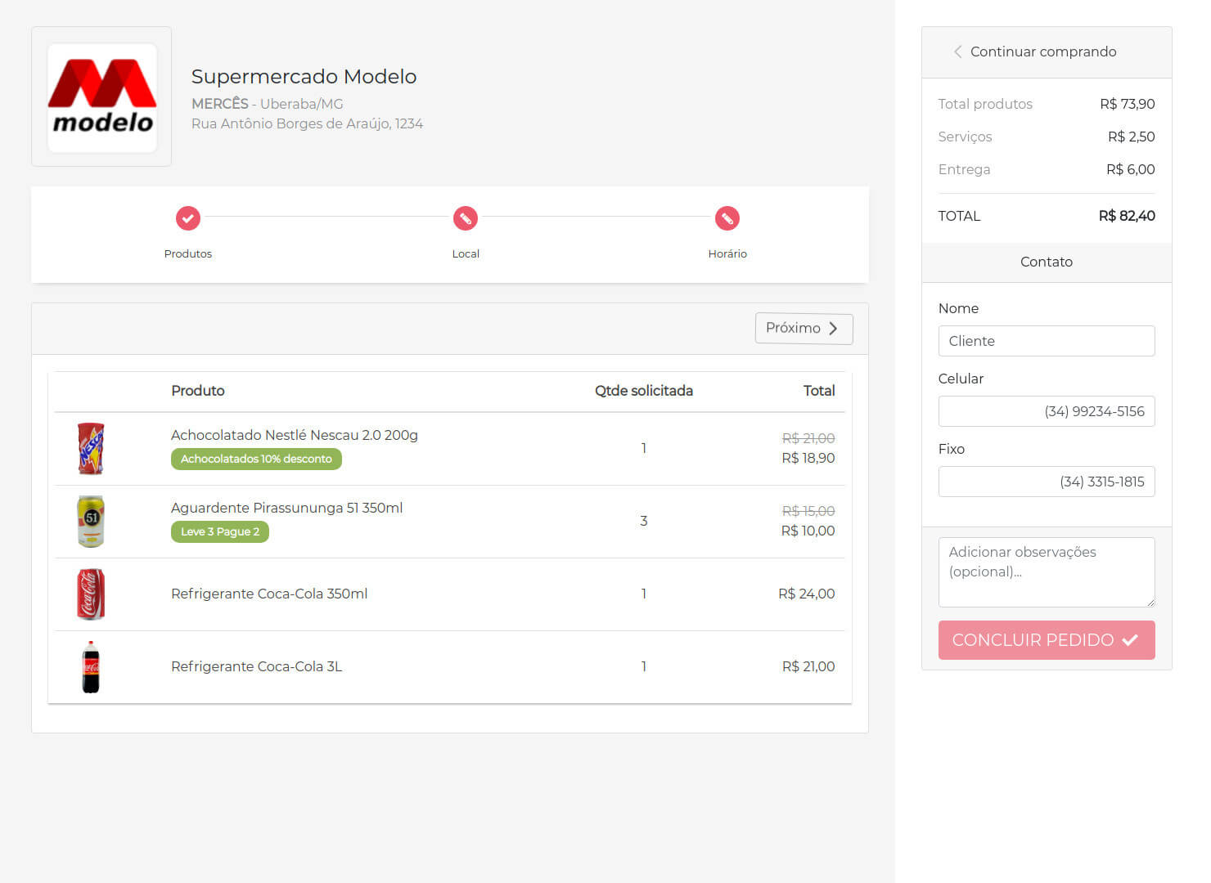Open the Local step label
Viewport: 1211px width, 883px height.
(466, 253)
